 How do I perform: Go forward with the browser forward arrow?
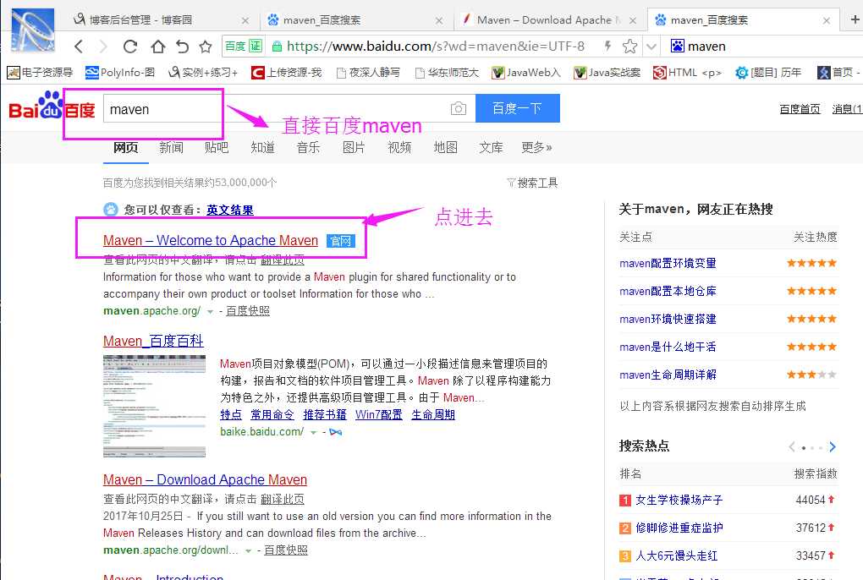click(x=103, y=47)
